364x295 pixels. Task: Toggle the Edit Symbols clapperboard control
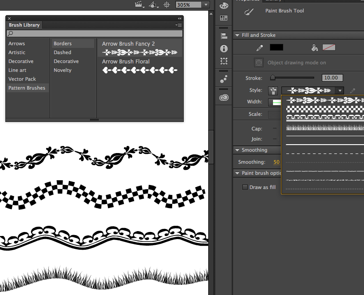138,4
